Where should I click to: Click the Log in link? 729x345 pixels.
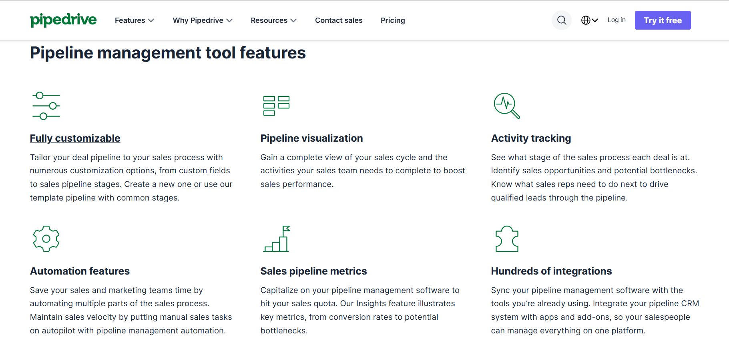[617, 20]
